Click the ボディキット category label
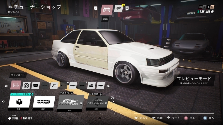Screen dimensions: 223x125 click(18, 75)
